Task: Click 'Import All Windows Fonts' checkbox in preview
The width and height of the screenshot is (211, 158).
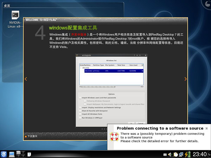Action: [x=80, y=114]
